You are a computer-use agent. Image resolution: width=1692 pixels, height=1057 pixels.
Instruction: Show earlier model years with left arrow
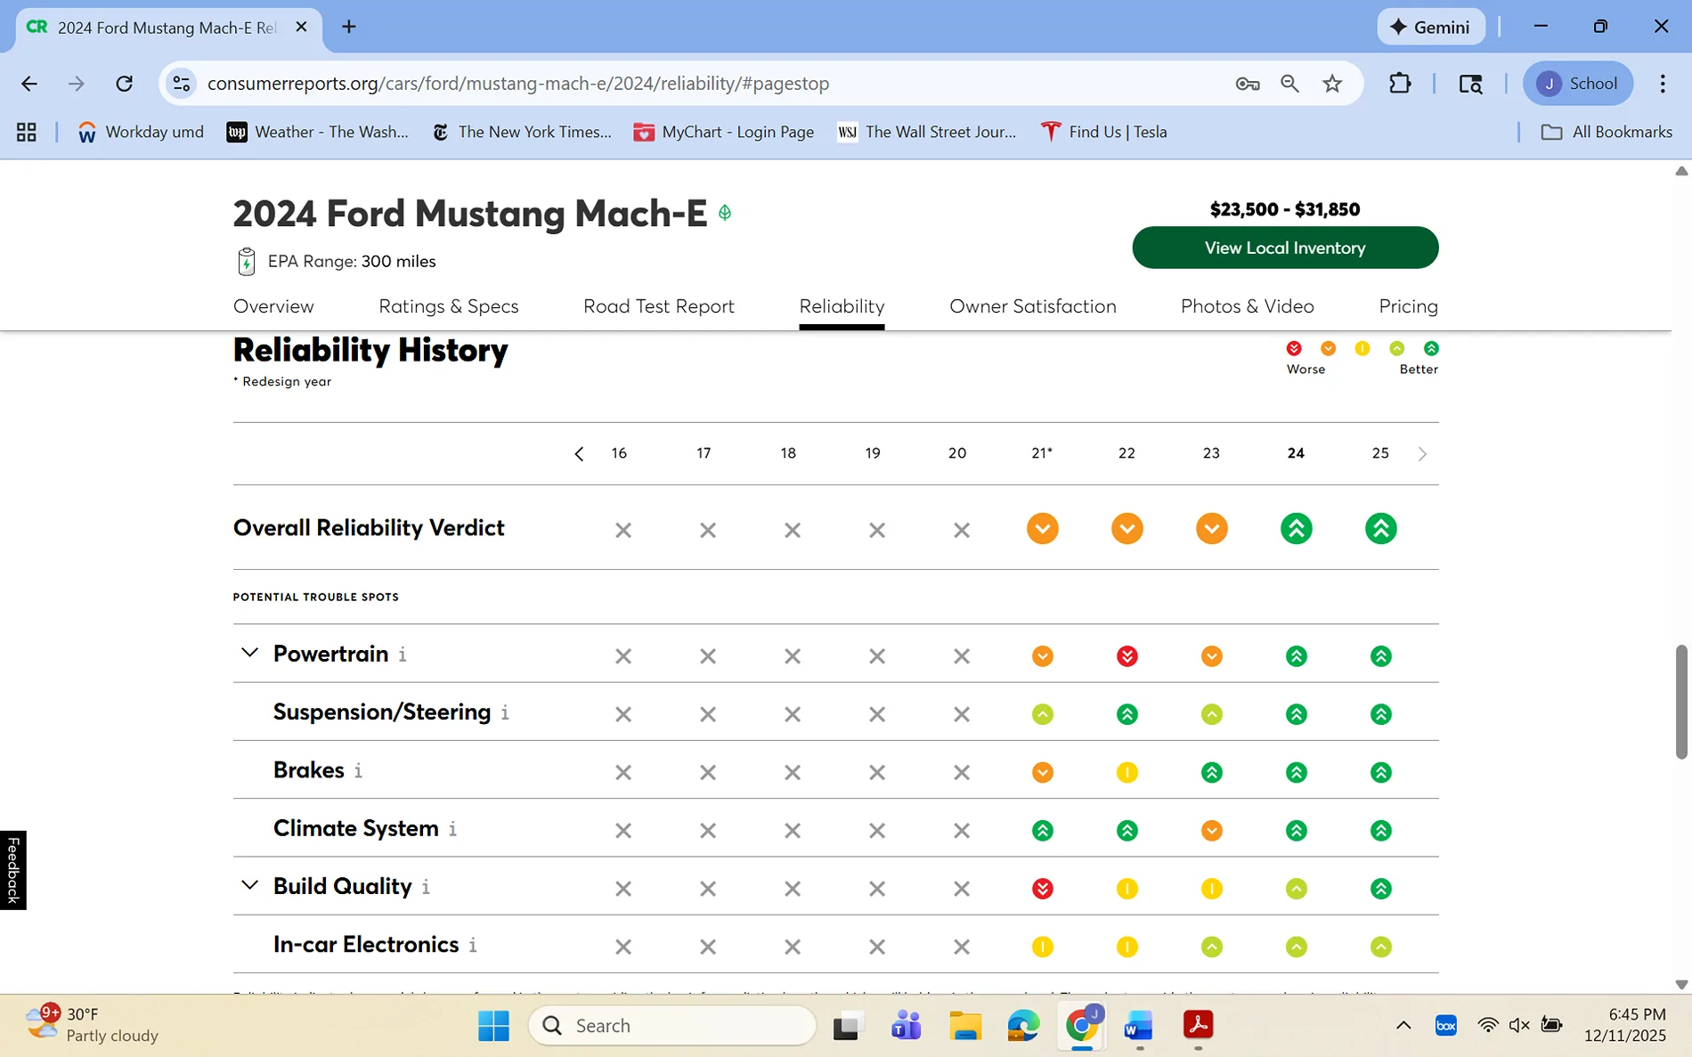(579, 454)
